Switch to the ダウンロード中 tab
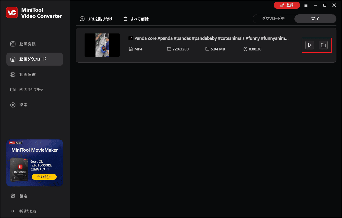 [x=273, y=19]
